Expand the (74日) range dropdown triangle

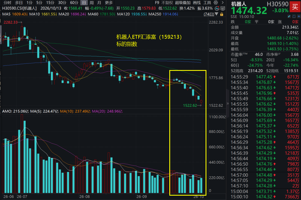[x=216, y=14]
